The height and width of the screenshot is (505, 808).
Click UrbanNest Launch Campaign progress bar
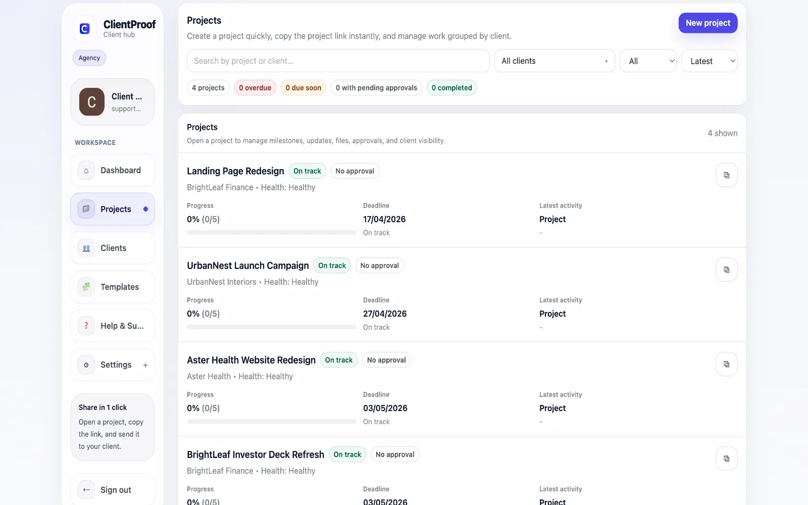point(272,327)
